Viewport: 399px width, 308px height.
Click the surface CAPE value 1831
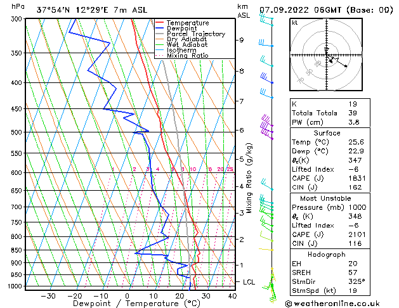[x=357, y=178]
